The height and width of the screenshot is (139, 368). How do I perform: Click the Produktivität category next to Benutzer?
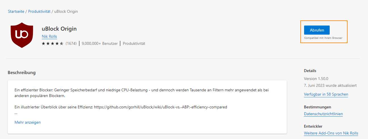[134, 43]
